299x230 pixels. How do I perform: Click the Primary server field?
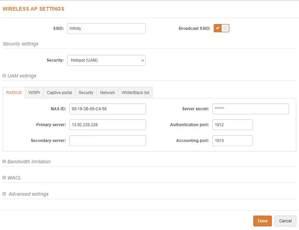(x=108, y=125)
